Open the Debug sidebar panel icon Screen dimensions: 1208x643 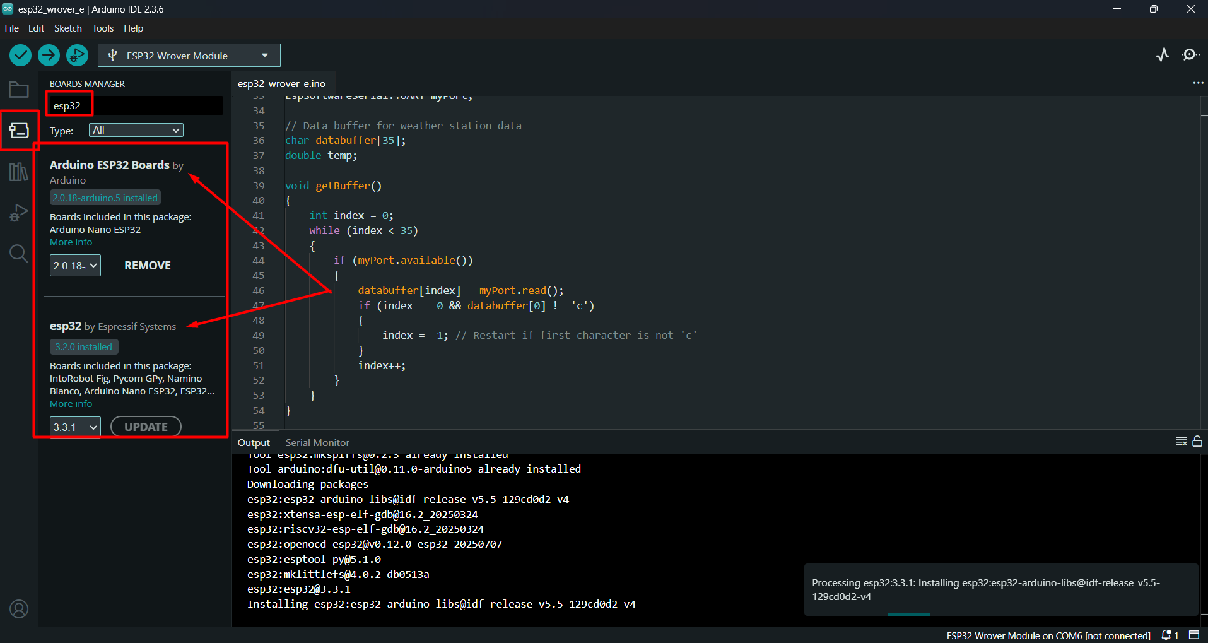(19, 213)
